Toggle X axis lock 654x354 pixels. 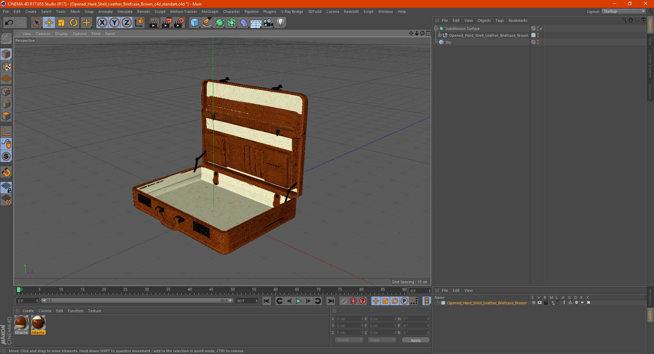pos(102,23)
